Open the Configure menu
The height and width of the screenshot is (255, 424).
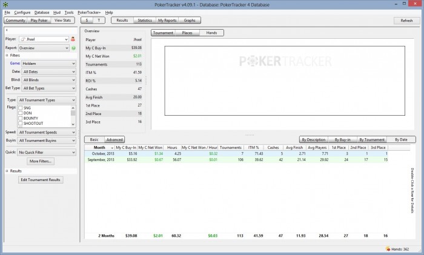[22, 13]
